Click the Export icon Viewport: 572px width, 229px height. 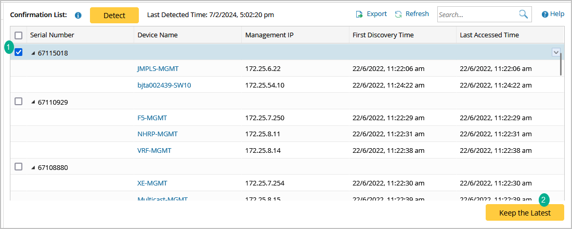pos(359,15)
